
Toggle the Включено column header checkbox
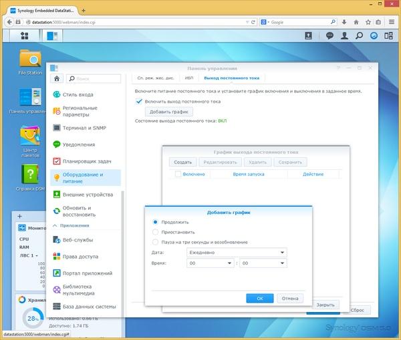178,174
